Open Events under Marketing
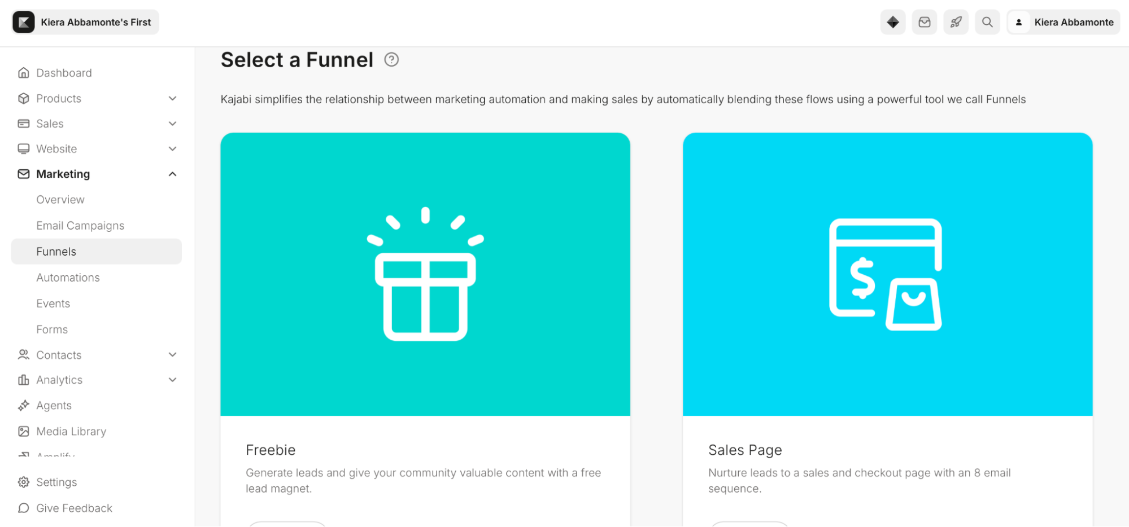The width and height of the screenshot is (1129, 527). click(x=53, y=304)
